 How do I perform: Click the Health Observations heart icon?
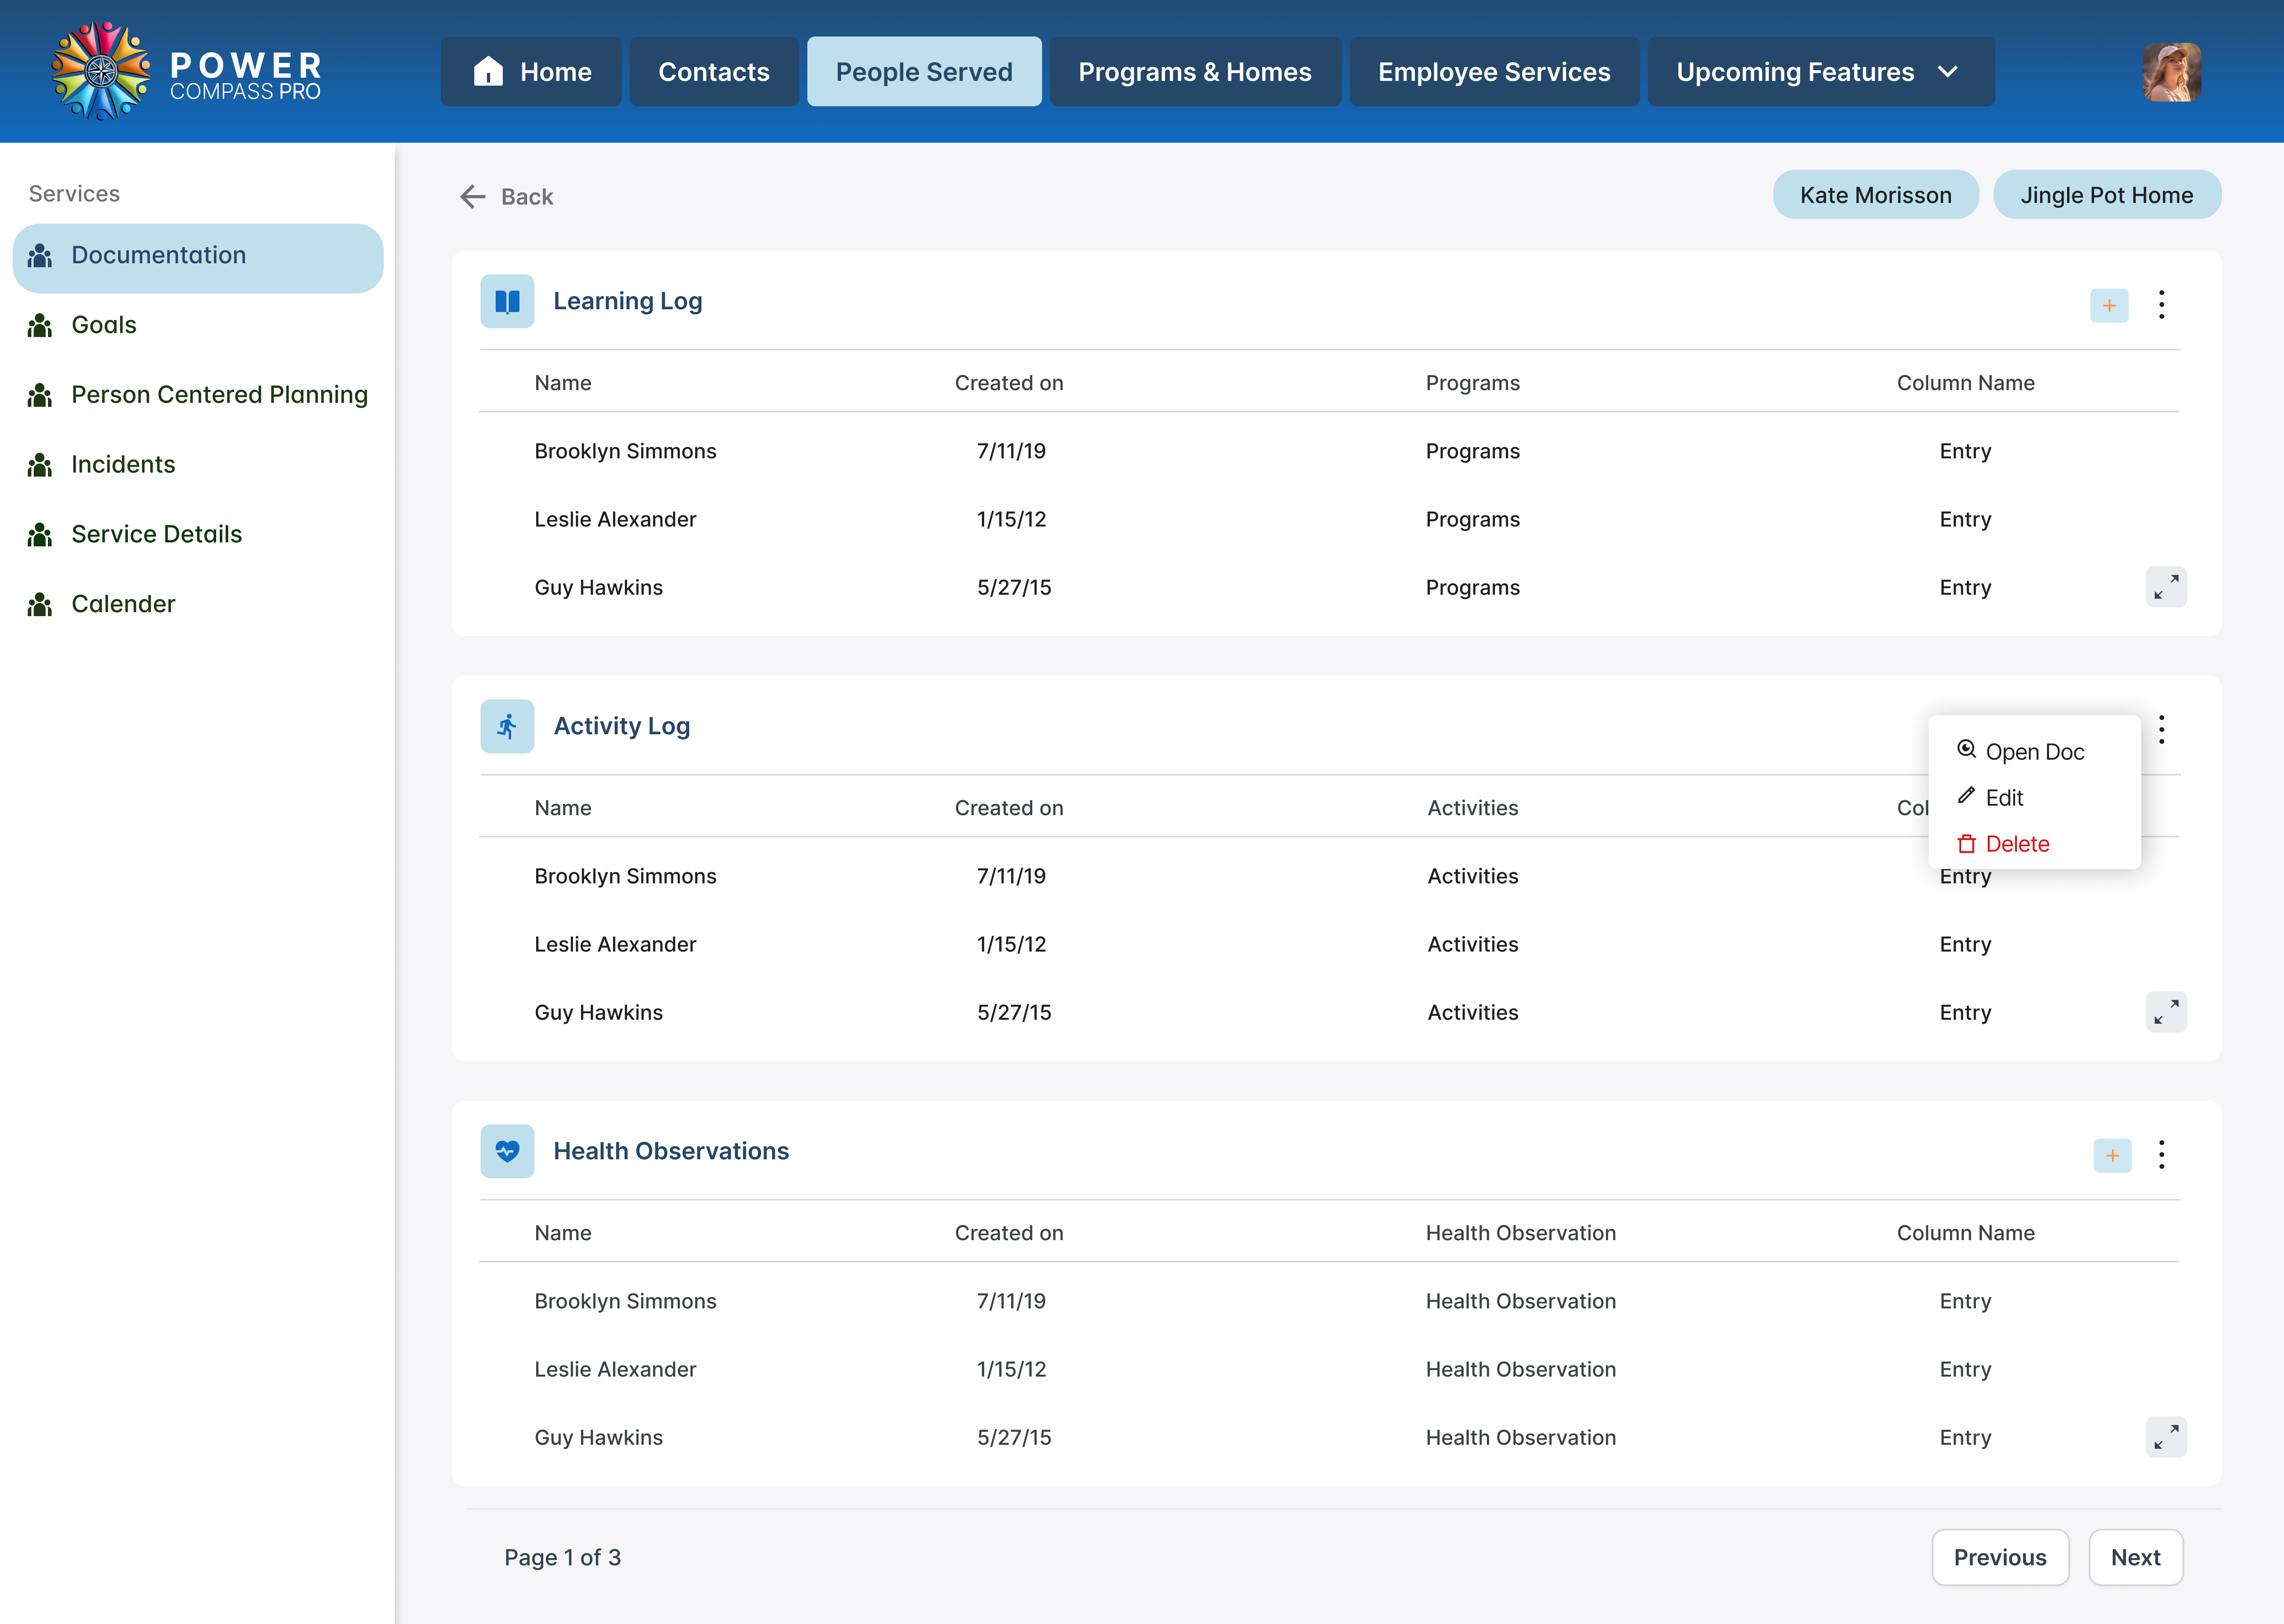(x=507, y=1151)
